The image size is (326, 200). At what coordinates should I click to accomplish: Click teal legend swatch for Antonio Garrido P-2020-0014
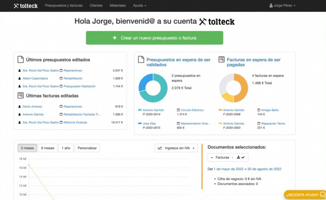pos(140,110)
